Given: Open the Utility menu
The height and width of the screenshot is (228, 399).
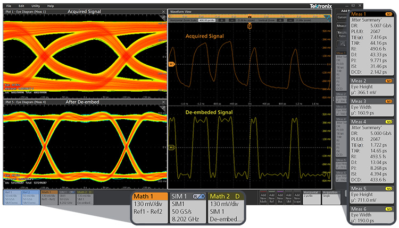Looking at the screenshot, I should tap(35, 5).
